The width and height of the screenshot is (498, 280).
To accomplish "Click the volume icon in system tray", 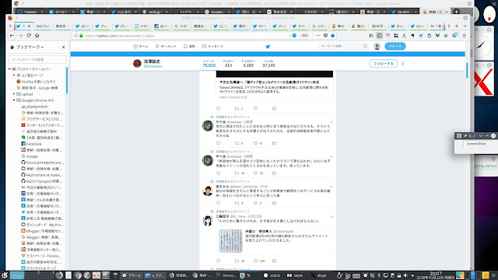I will point(405,275).
